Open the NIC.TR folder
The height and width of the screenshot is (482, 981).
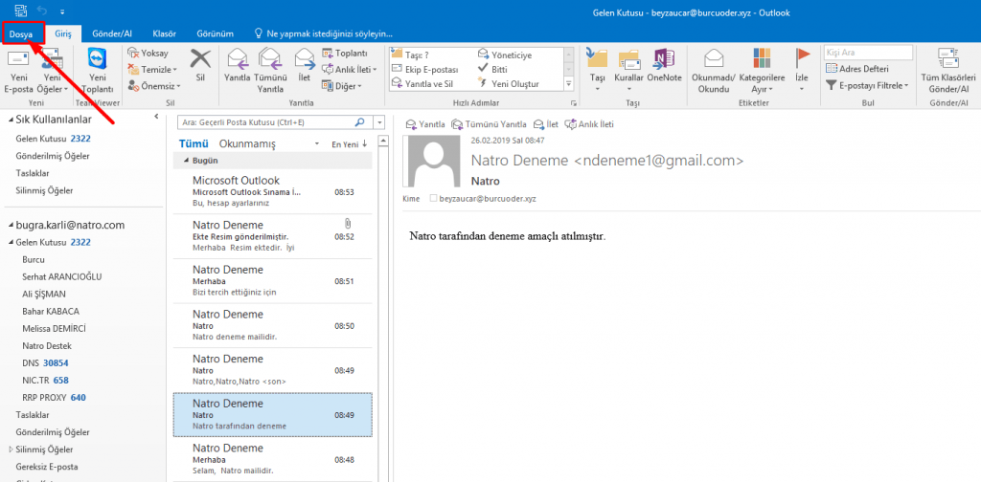click(x=45, y=380)
